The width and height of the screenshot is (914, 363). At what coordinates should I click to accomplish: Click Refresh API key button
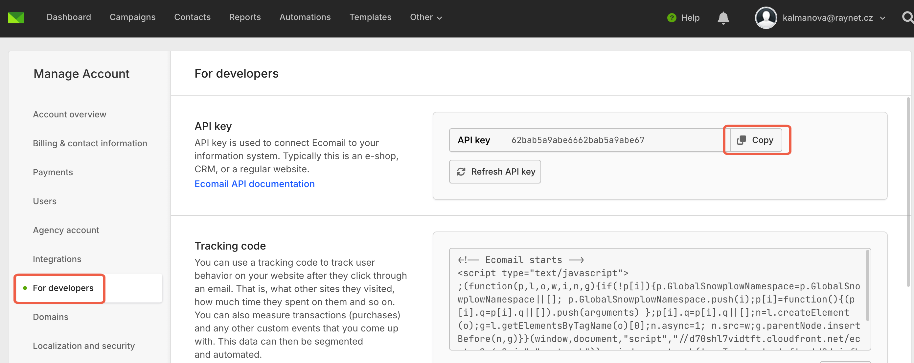[x=495, y=172]
